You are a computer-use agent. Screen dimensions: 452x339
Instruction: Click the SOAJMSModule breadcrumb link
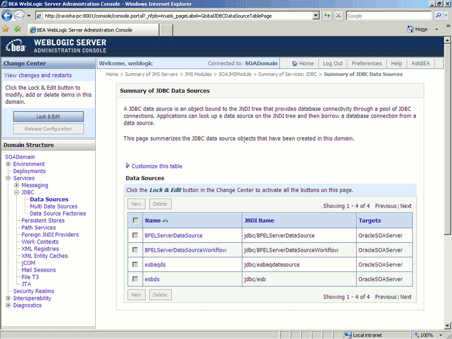235,74
